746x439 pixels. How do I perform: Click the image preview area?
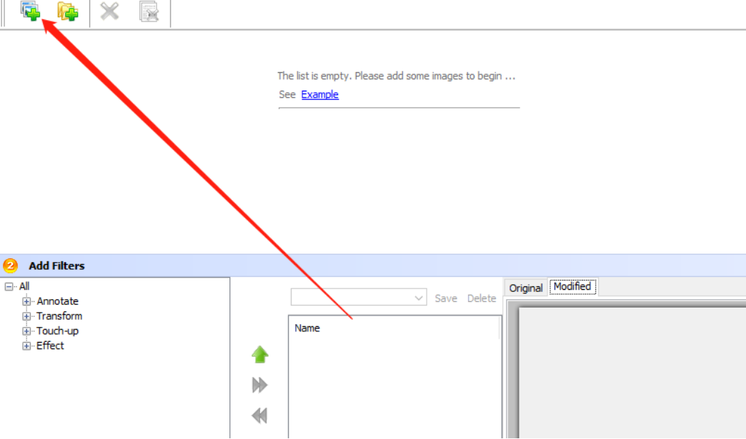[x=632, y=373]
